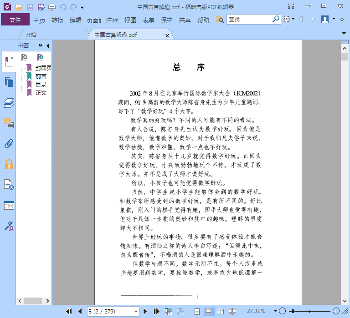The height and width of the screenshot is (318, 350).
Task: Open the page thumbnails panel
Action: pyautogui.click(x=9, y=82)
